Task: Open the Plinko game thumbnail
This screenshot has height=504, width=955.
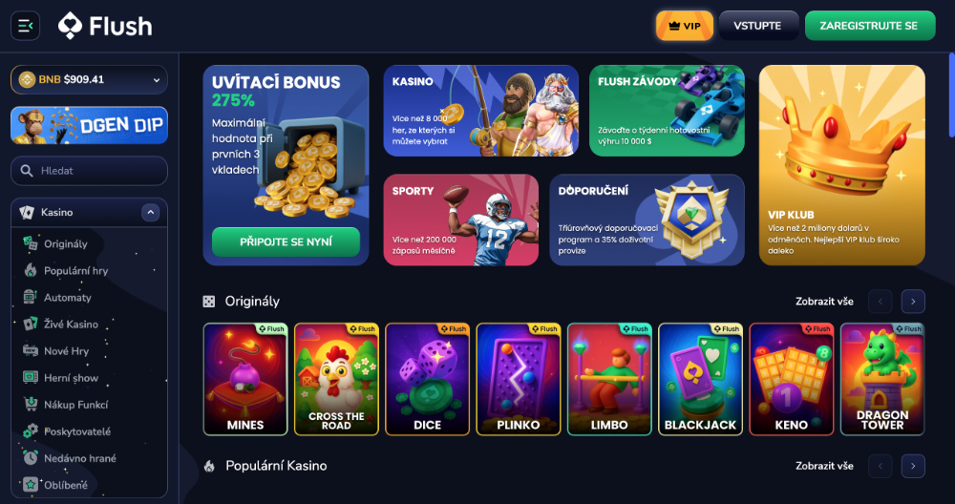Action: 519,379
